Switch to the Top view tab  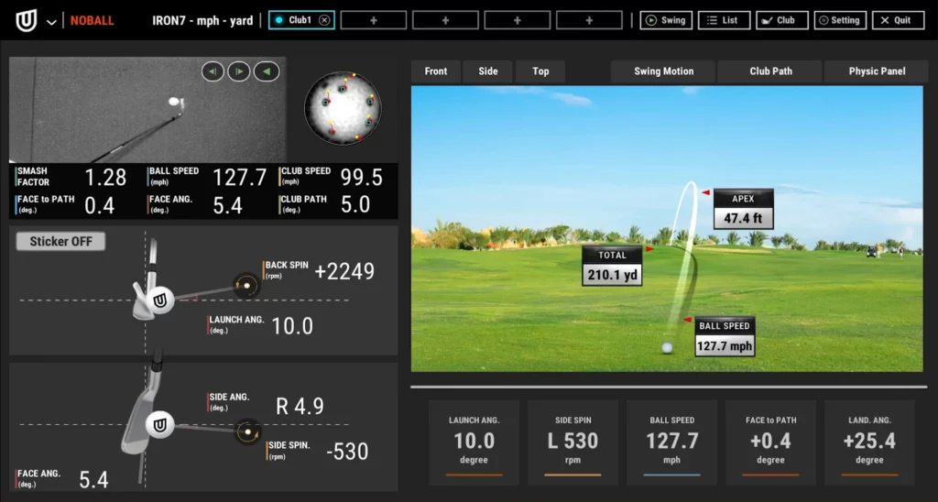(x=540, y=71)
